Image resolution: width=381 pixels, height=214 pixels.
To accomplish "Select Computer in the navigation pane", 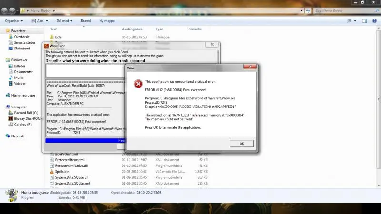I will click(x=19, y=107).
